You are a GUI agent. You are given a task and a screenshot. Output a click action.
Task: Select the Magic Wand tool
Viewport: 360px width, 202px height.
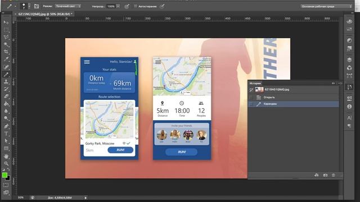6,44
